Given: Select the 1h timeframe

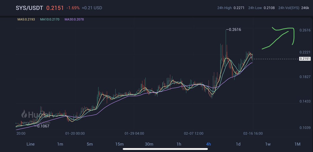Looking at the screenshot, I should point(179,144).
